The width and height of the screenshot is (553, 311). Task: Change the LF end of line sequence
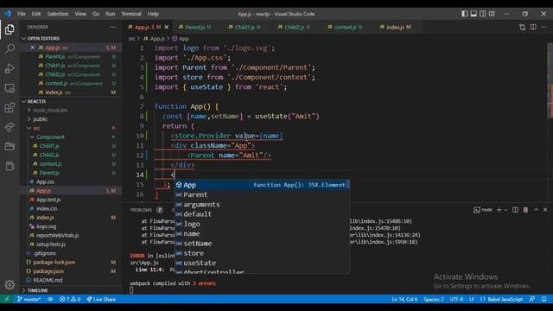(472, 300)
